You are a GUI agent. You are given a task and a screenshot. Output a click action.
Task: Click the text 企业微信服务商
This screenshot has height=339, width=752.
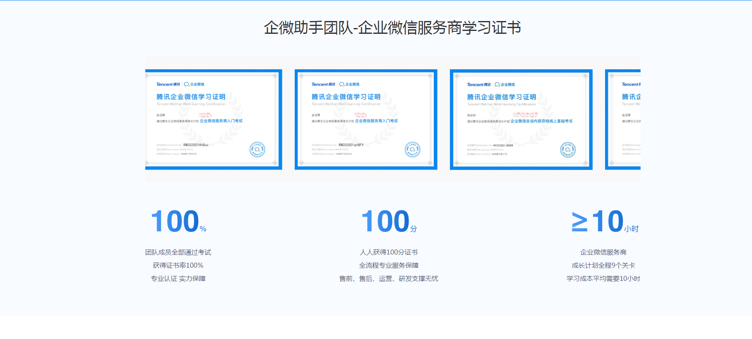tap(603, 252)
